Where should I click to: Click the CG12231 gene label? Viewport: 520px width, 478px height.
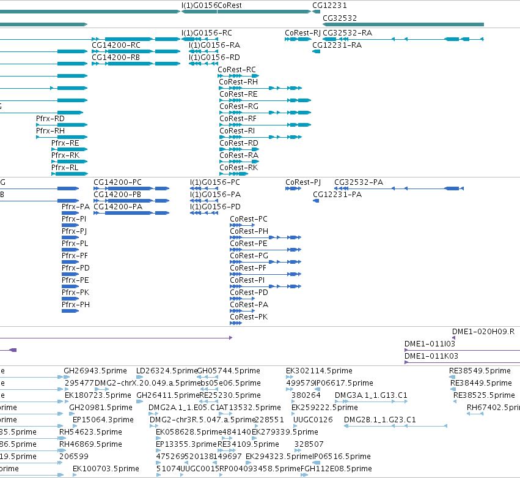point(329,6)
